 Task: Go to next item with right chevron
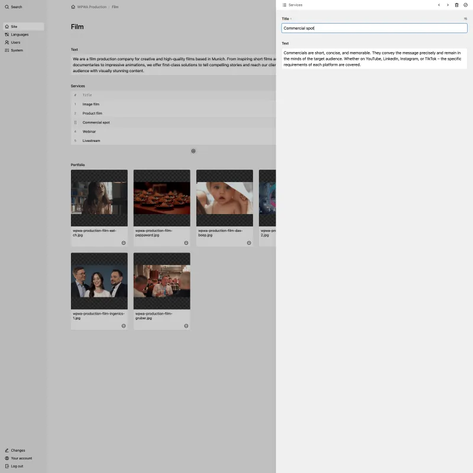tap(448, 5)
